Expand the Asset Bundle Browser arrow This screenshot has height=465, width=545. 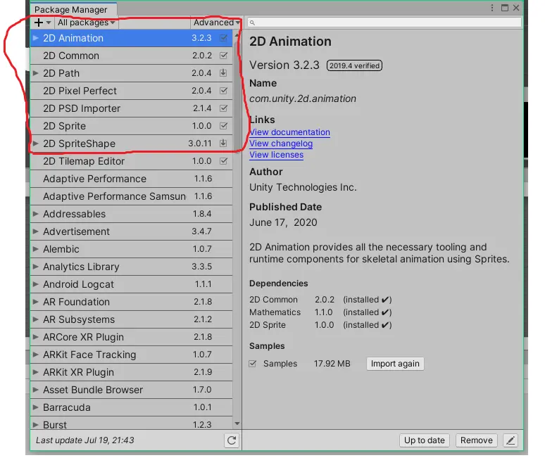click(35, 390)
